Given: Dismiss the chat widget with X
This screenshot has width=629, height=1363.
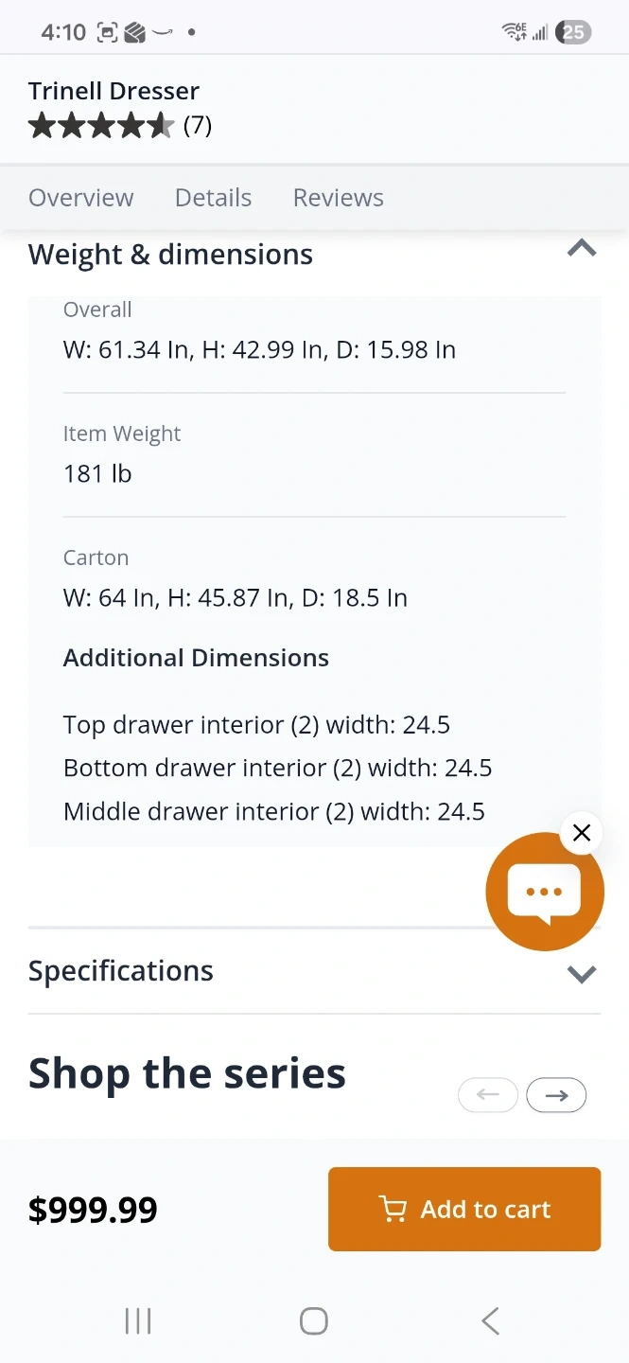Looking at the screenshot, I should click(x=582, y=833).
